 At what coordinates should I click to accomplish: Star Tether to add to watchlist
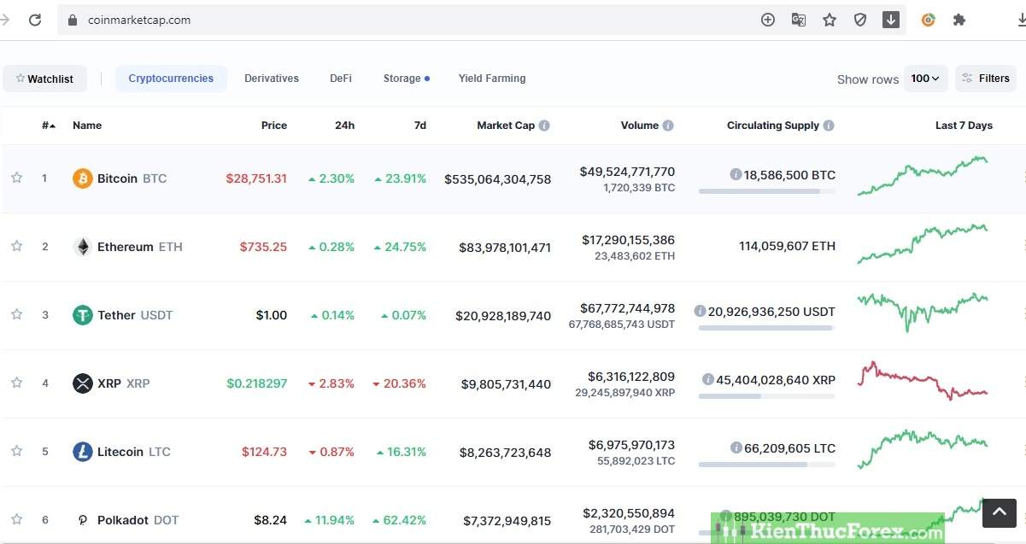pos(16,314)
